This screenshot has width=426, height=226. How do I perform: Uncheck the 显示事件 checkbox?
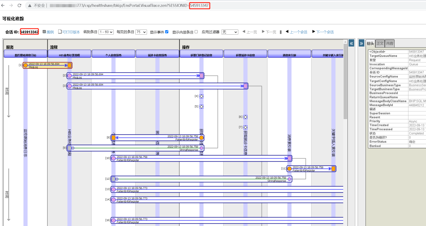pos(167,32)
